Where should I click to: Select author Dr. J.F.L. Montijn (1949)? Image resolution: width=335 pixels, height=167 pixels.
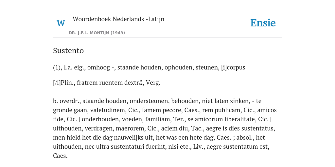point(97,33)
